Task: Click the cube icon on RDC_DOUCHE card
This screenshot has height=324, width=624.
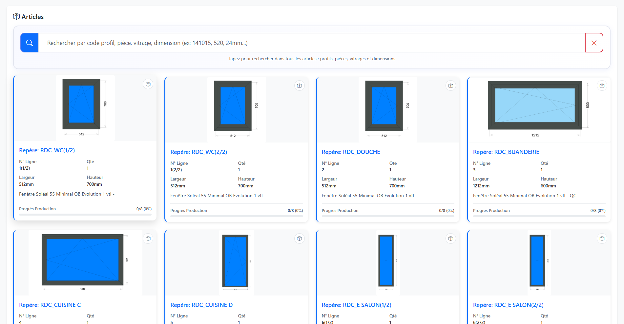Action: pyautogui.click(x=451, y=86)
